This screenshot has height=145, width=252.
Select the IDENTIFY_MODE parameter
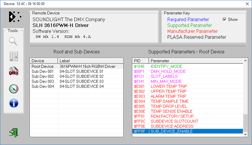pyautogui.click(x=166, y=67)
